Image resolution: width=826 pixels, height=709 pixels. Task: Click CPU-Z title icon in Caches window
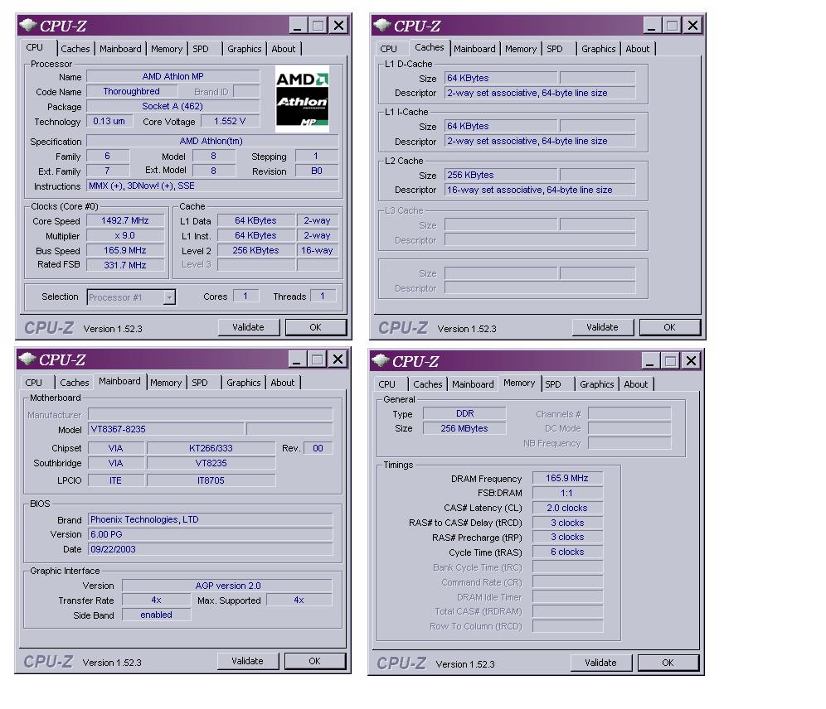click(382, 25)
